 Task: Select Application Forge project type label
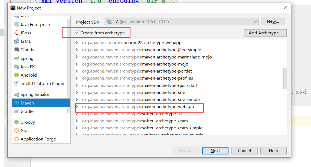pyautogui.click(x=38, y=139)
